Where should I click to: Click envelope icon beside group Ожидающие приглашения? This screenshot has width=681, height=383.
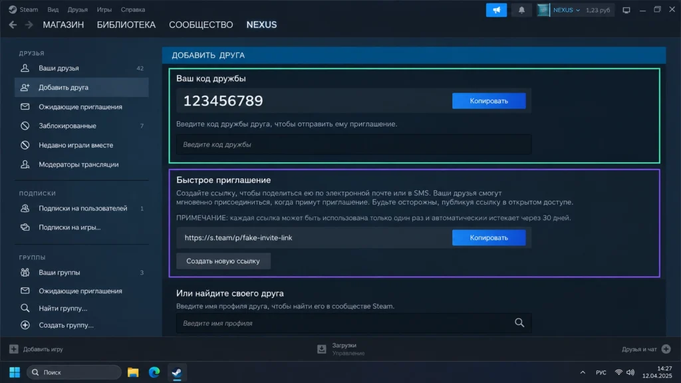click(x=25, y=291)
